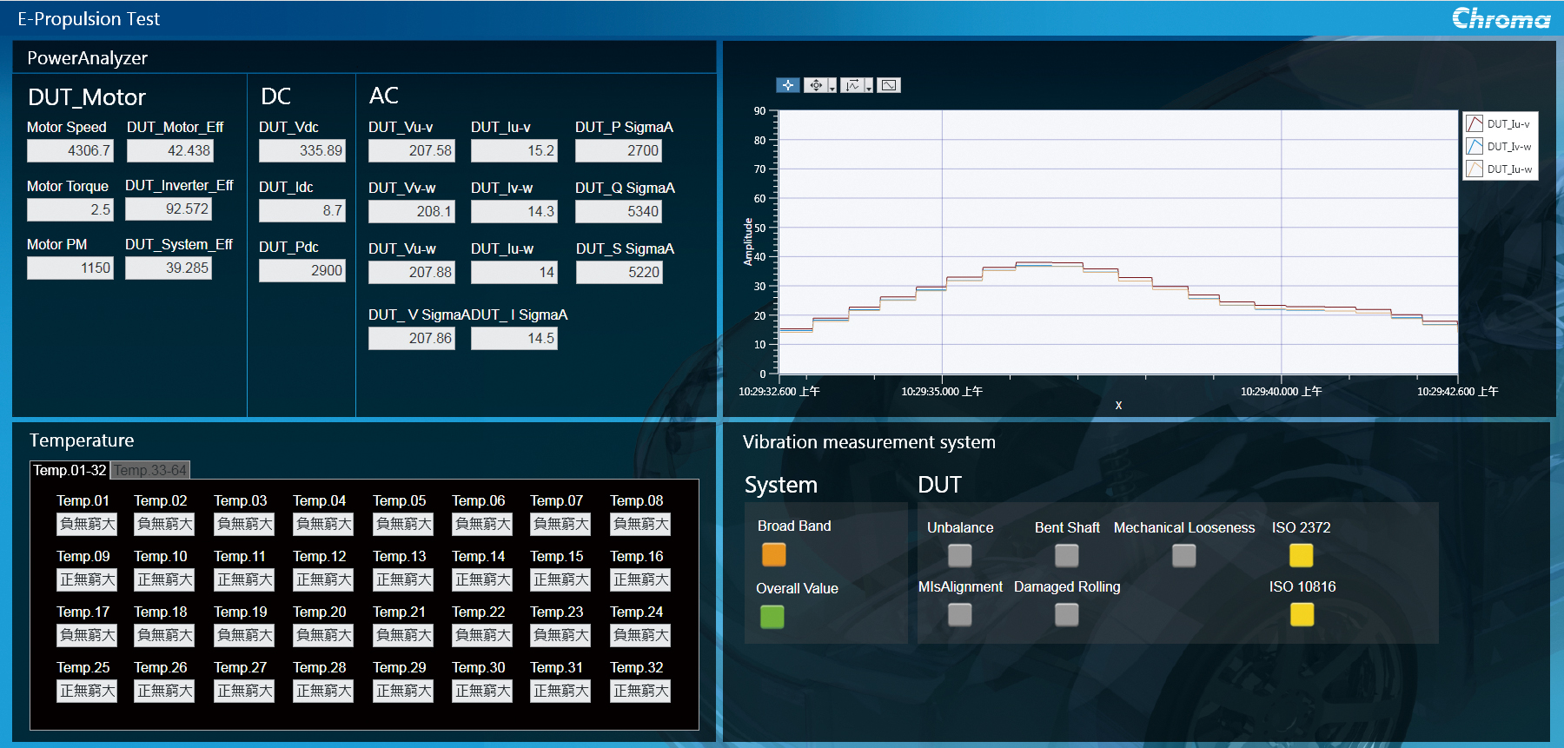Click the waveform display mode icon
This screenshot has height=748, width=1564.
(889, 85)
